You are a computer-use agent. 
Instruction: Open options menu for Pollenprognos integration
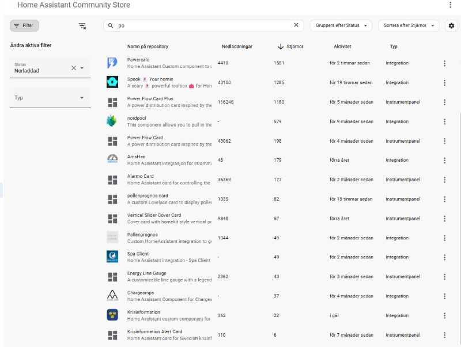point(444,238)
